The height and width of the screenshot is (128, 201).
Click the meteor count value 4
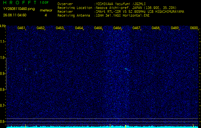point(46,15)
